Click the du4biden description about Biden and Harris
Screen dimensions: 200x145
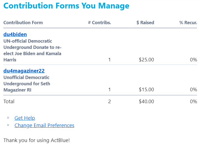point(32,51)
